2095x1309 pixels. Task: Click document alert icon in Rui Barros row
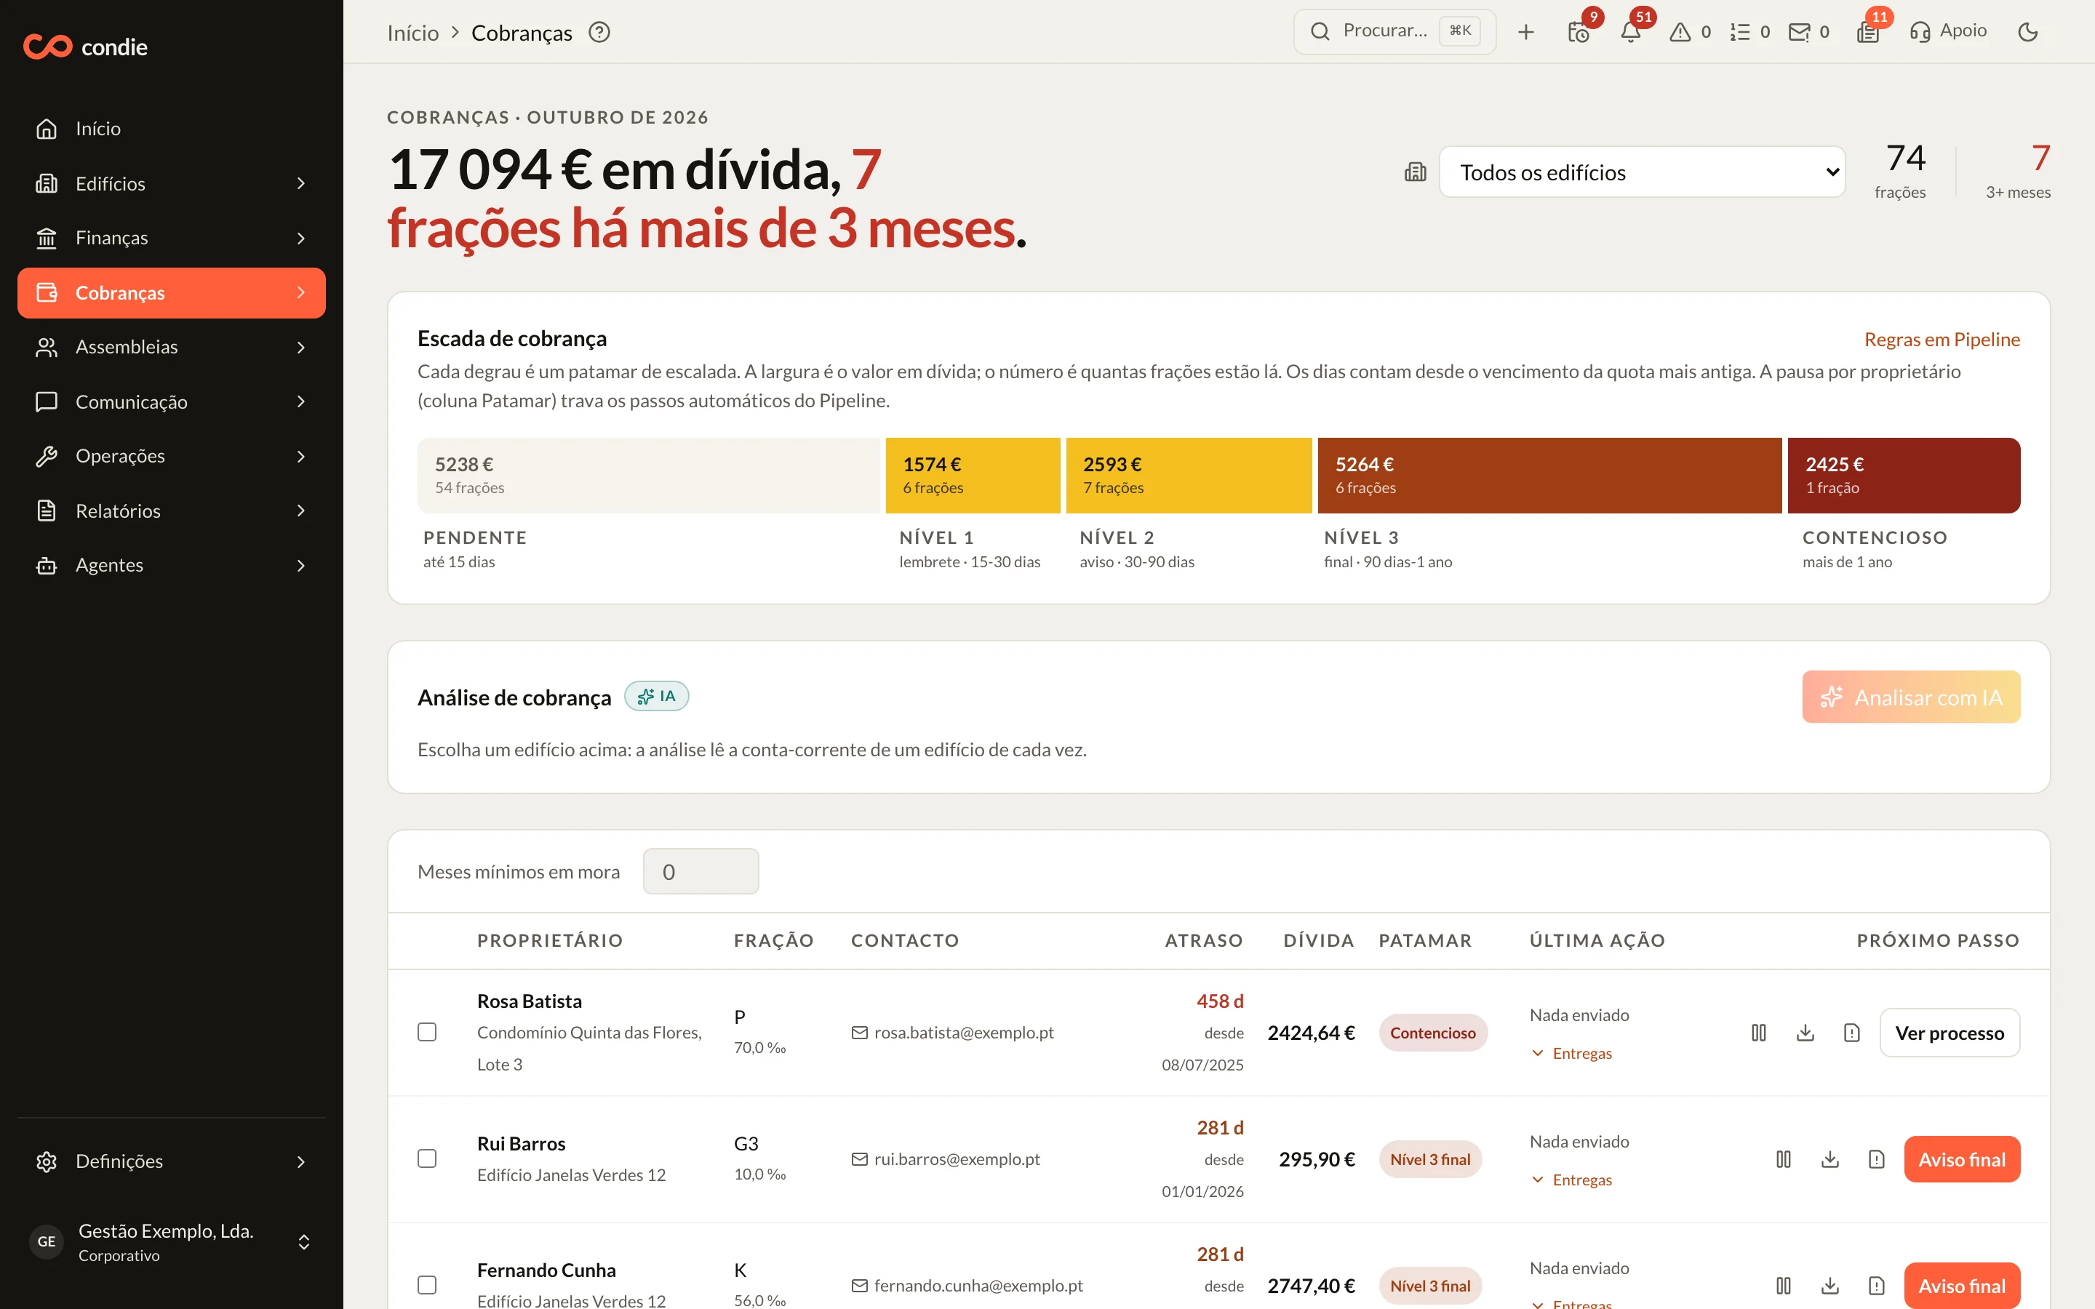click(x=1876, y=1158)
